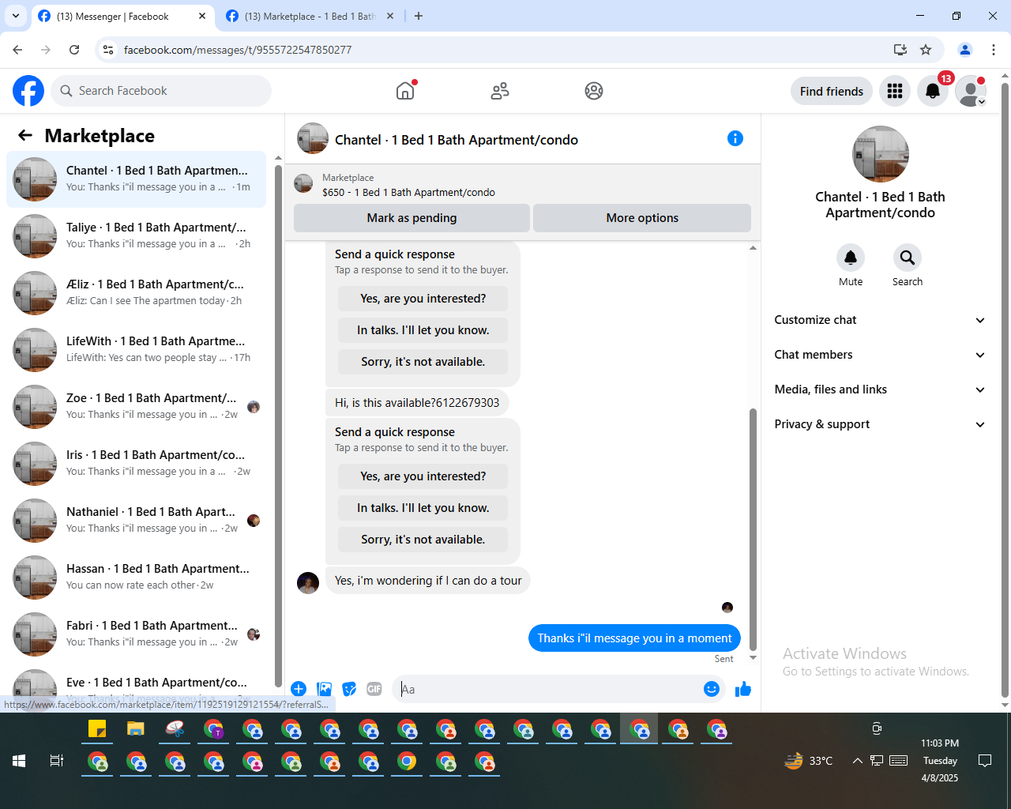The width and height of the screenshot is (1011, 809).
Task: Expand the Customize chat section
Action: pyautogui.click(x=880, y=320)
